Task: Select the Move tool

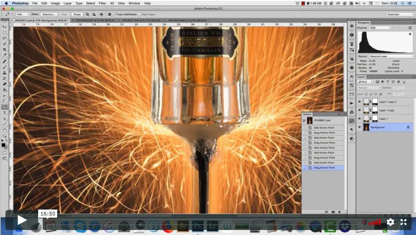Action: click(5, 27)
